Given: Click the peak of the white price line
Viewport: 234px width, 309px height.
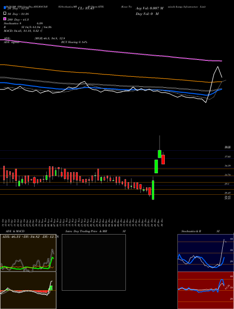Looking at the screenshot, I should coord(218,67).
